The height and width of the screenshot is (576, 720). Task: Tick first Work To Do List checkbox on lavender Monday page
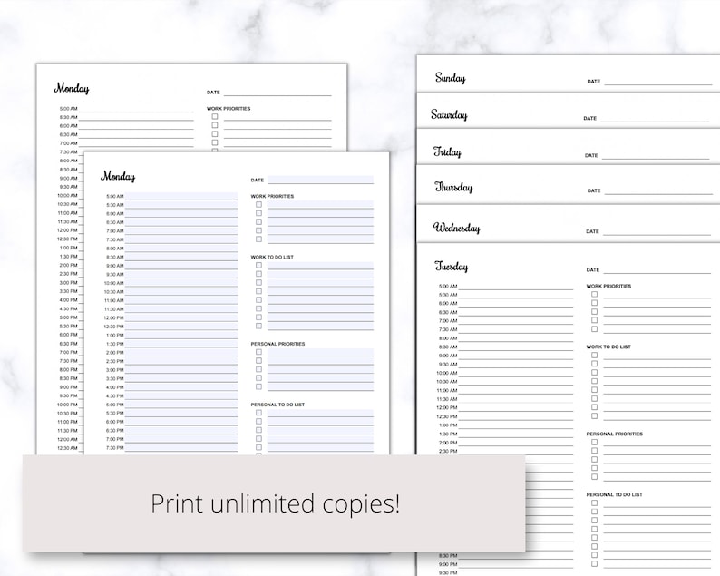coord(259,266)
